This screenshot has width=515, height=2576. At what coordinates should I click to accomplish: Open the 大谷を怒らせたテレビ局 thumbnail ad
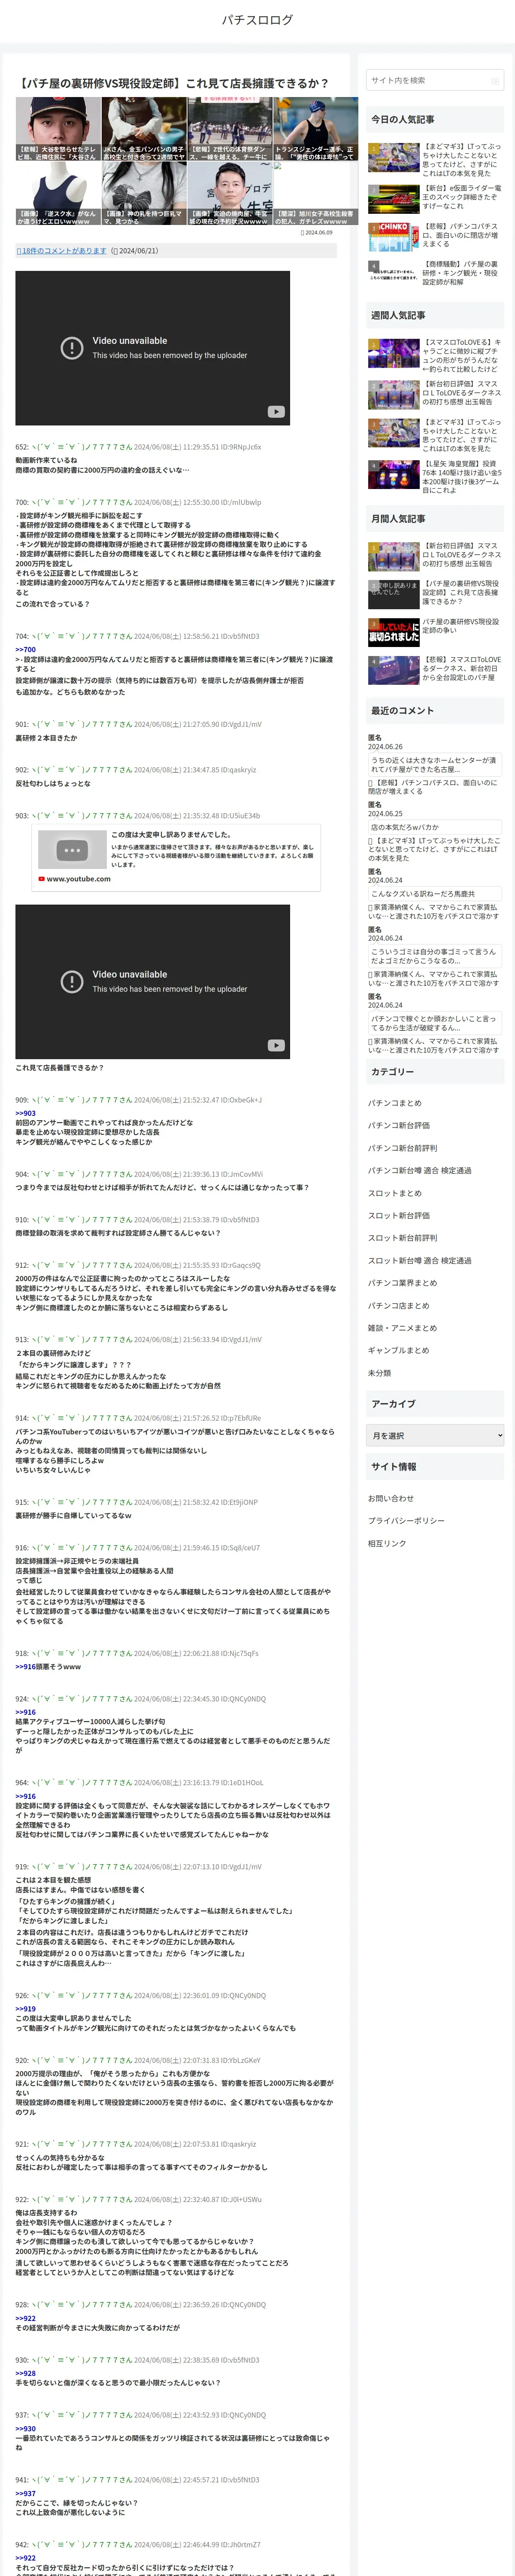point(58,129)
